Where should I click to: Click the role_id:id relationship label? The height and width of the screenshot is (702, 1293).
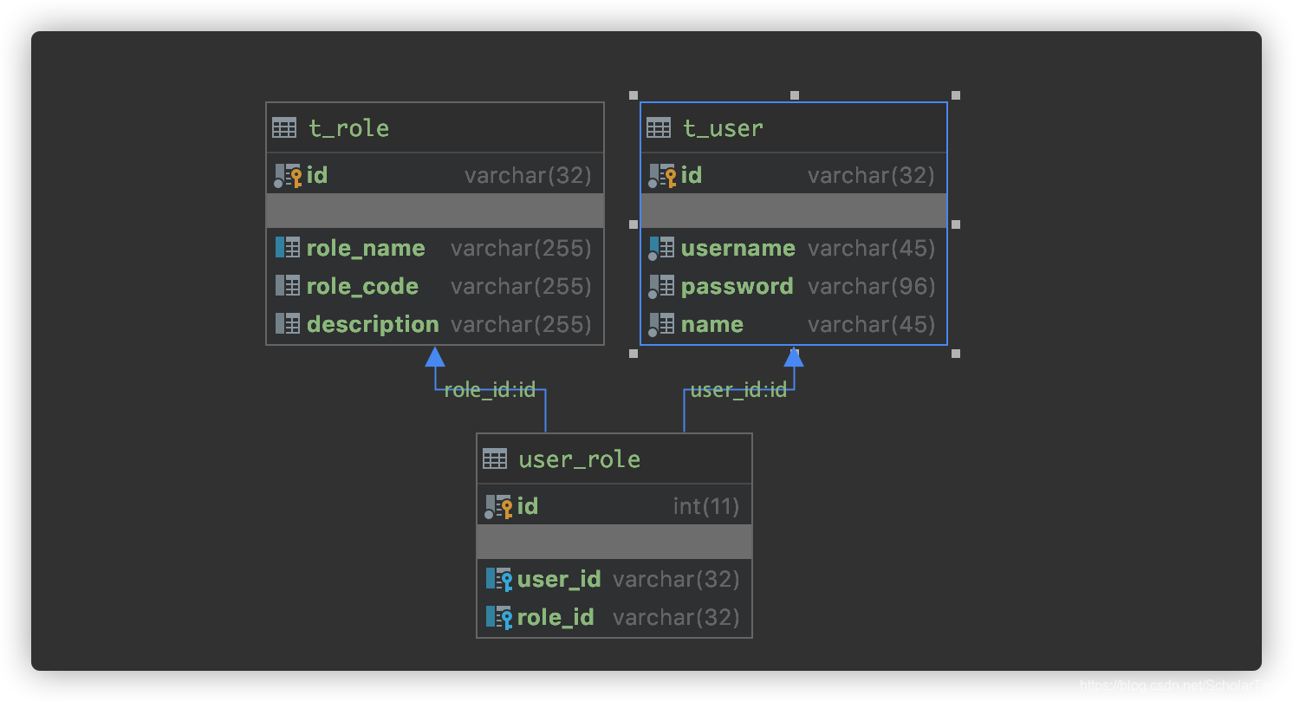click(490, 390)
